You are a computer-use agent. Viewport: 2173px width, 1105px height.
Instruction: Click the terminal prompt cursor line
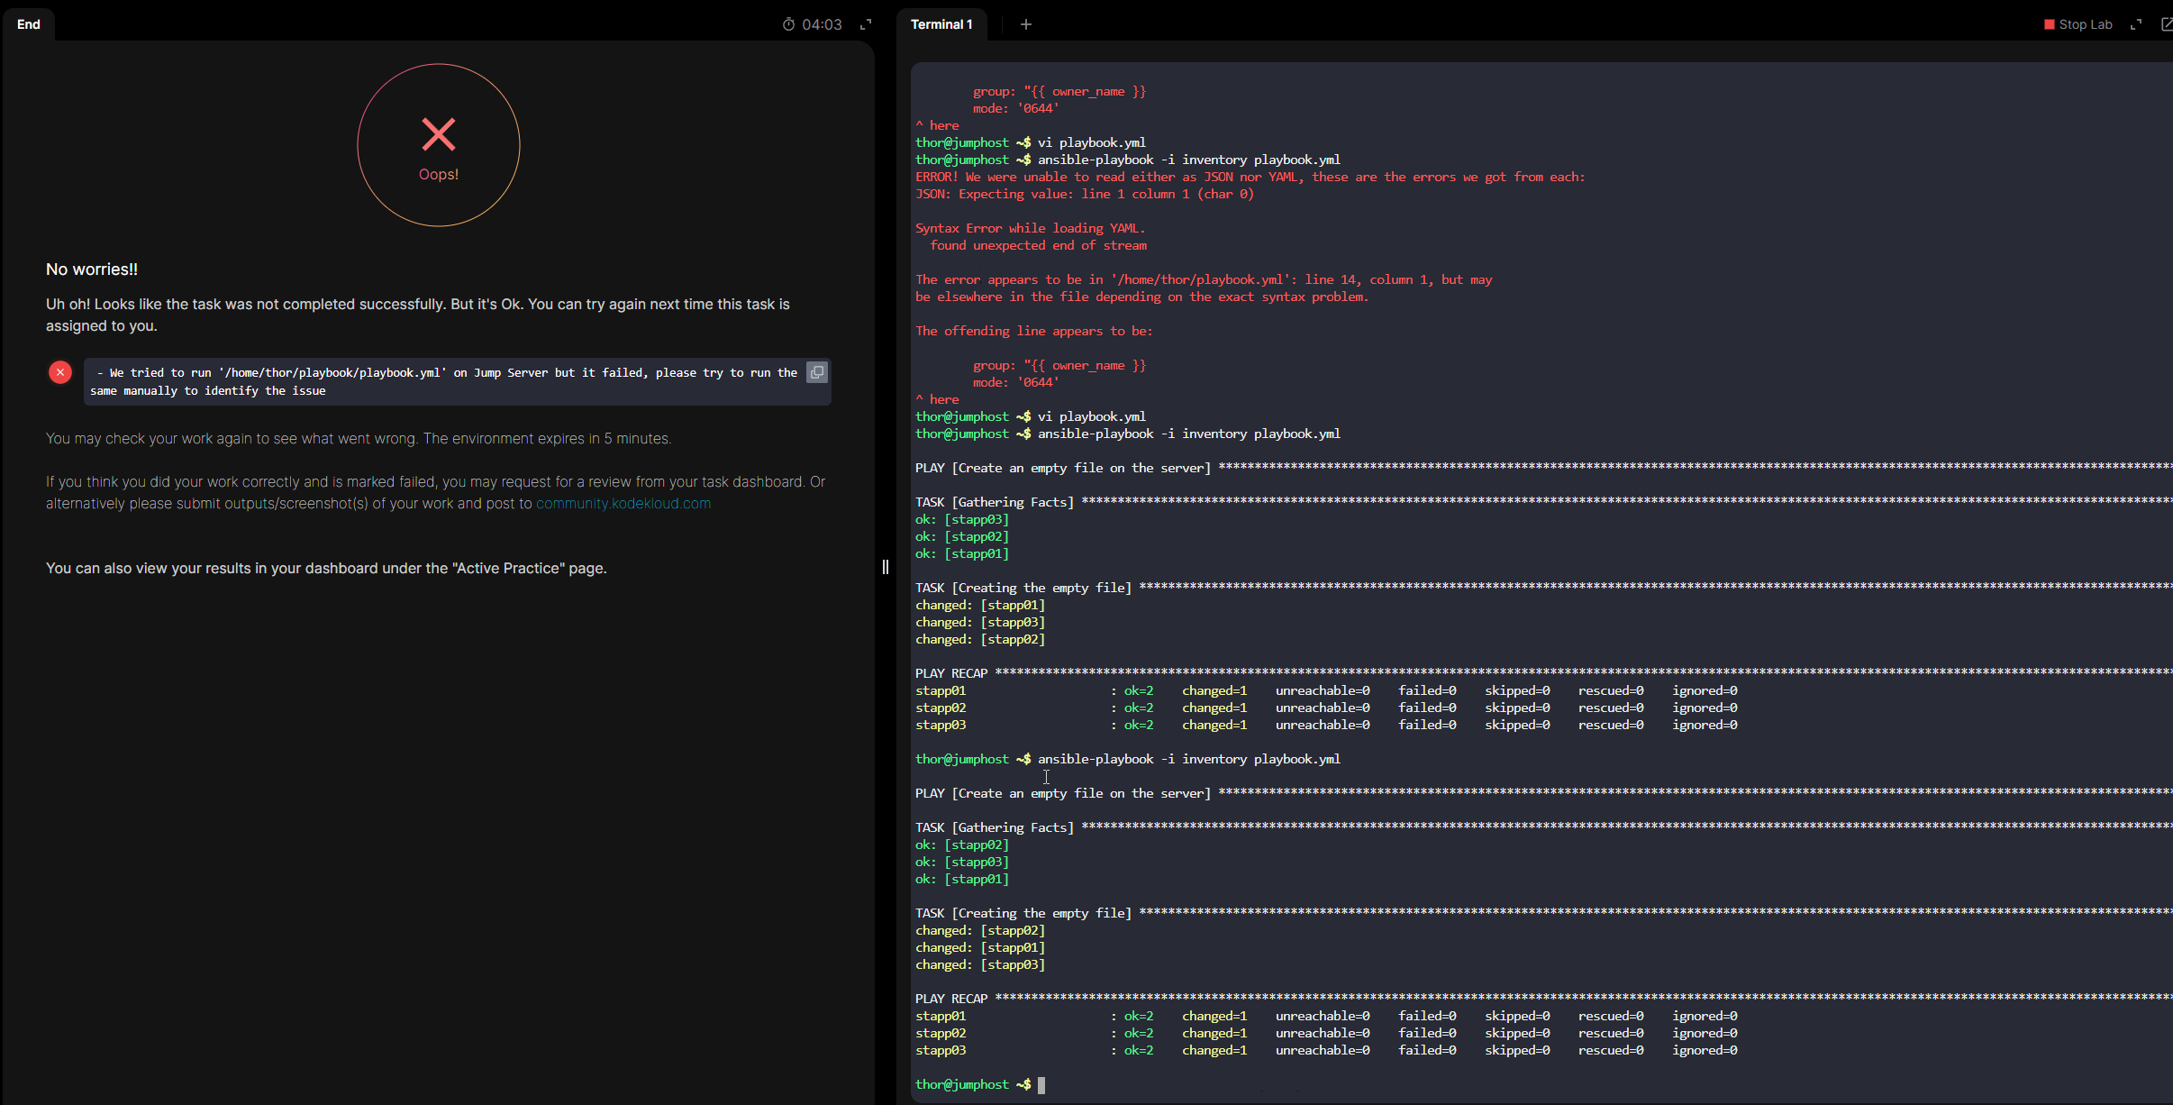click(1041, 1085)
